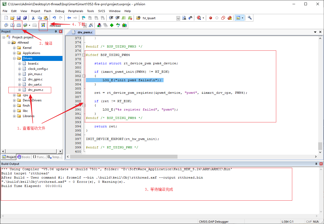The height and width of the screenshot is (224, 324).
Task: Toggle auto-hide pin on the Project panel
Action: (x=56, y=32)
